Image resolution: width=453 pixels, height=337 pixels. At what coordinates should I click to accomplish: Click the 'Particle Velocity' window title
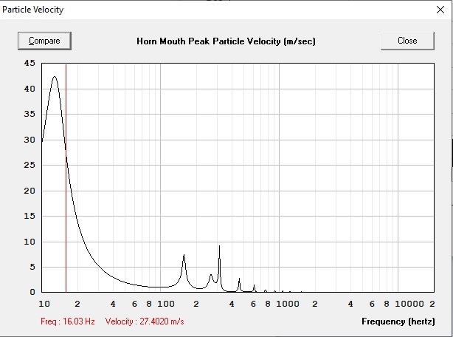[32, 10]
